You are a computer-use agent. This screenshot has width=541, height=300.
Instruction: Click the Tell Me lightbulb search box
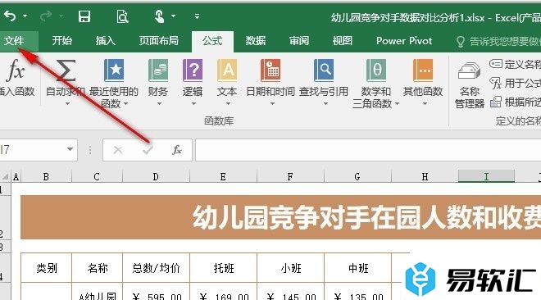coord(498,42)
